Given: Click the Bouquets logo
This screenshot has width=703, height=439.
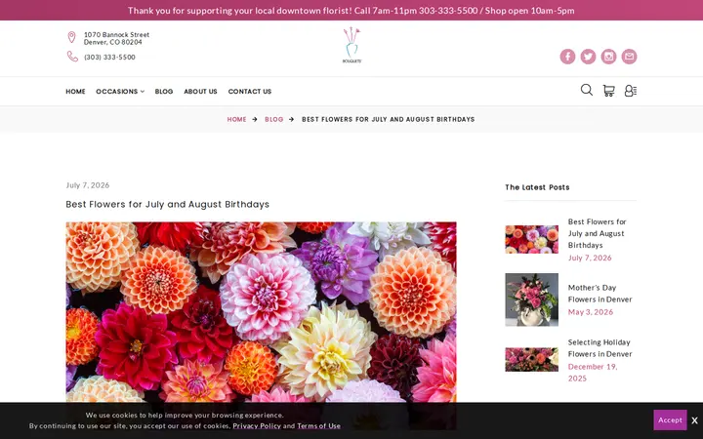Looking at the screenshot, I should [x=351, y=45].
